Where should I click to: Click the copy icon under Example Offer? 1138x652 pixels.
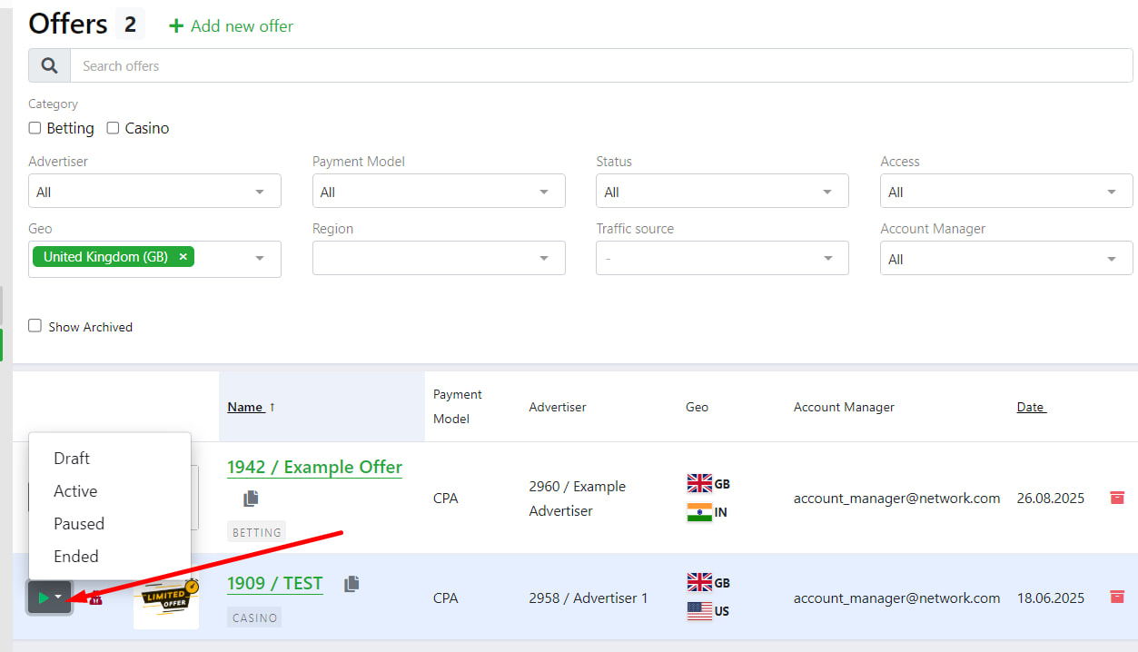coord(251,499)
